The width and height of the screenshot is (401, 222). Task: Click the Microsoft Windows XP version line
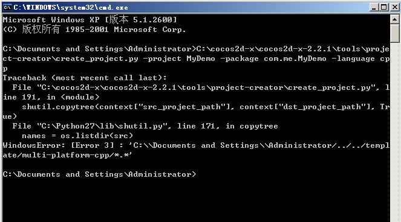click(x=90, y=20)
